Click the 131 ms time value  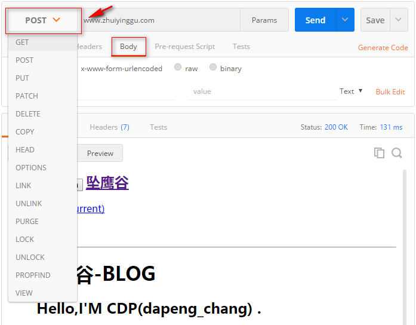tap(391, 127)
